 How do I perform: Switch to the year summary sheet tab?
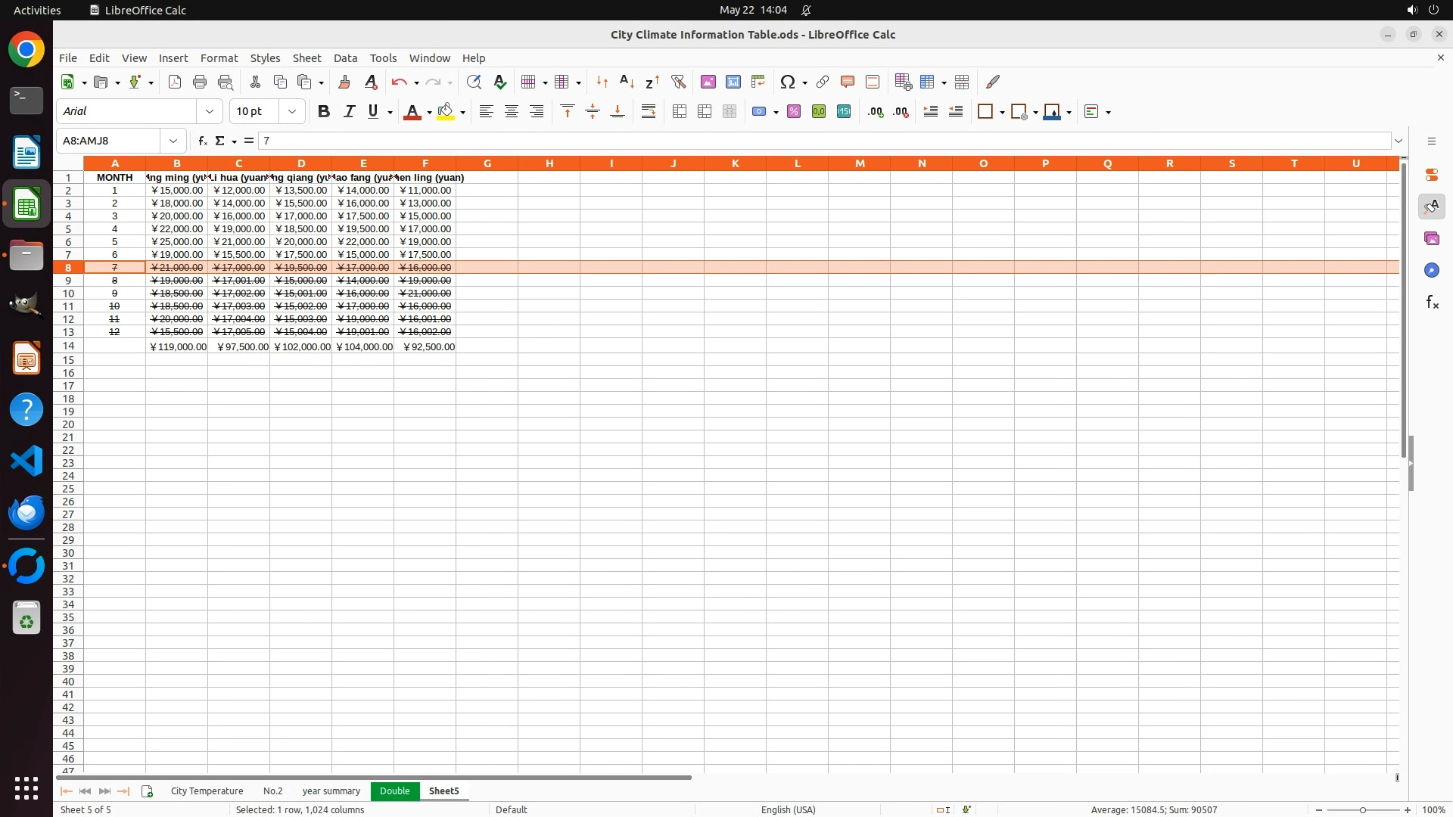coord(331,791)
